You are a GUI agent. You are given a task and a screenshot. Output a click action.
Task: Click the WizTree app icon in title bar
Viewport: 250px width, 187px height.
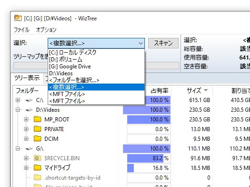(18, 18)
